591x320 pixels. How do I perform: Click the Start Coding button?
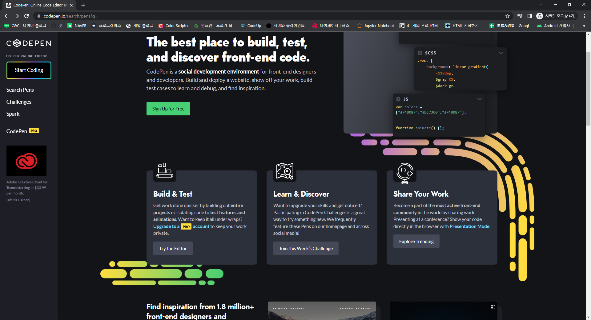click(x=29, y=70)
